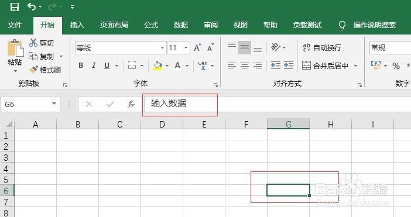Image resolution: width=411 pixels, height=217 pixels.
Task: Expand the Underline style dropdown arrow
Action: [x=117, y=66]
